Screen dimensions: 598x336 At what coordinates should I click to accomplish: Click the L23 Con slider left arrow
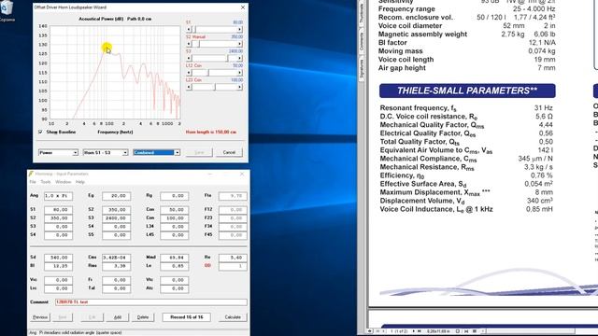189,87
